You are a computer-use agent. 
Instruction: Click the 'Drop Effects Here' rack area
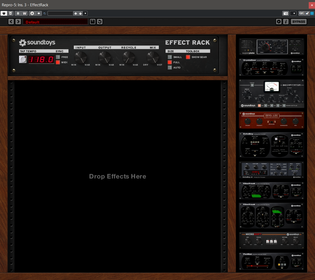tap(118, 176)
